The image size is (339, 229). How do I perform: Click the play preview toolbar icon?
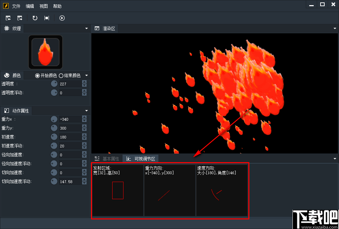click(x=62, y=18)
